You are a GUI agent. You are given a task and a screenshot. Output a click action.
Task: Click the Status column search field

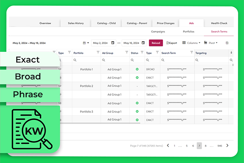tap(137, 60)
